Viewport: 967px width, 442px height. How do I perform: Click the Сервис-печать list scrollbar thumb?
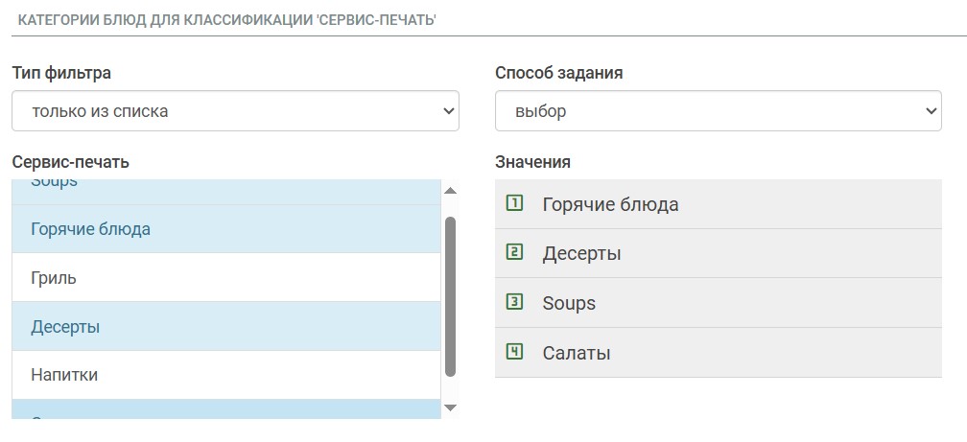(451, 297)
